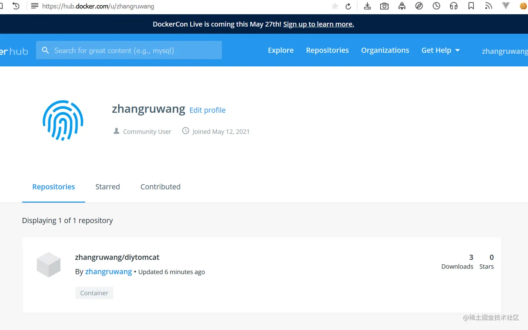Viewport: 528px width, 330px height.
Task: Click the zhangruwang author link
Action: tap(109, 272)
